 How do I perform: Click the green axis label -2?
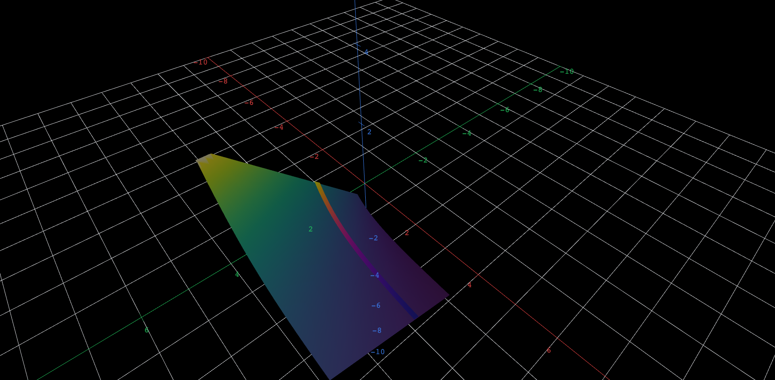click(423, 160)
